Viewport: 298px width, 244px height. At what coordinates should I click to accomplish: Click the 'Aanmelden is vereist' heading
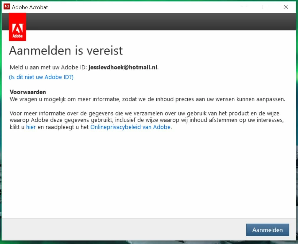click(x=66, y=50)
